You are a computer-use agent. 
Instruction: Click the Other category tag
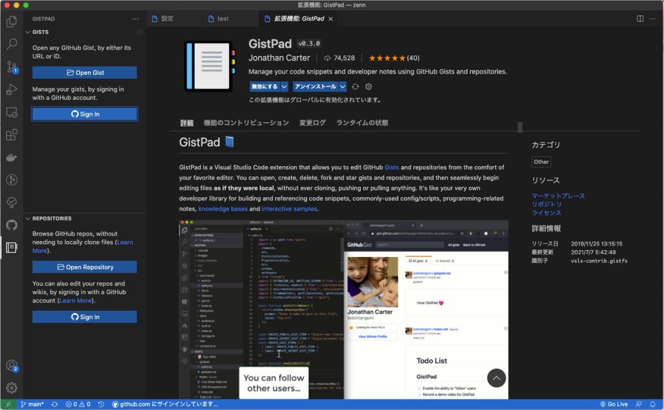click(x=541, y=162)
